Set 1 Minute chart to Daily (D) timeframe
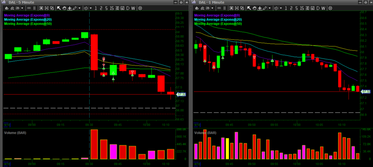This screenshot has width=373, height=167. tap(318, 8)
